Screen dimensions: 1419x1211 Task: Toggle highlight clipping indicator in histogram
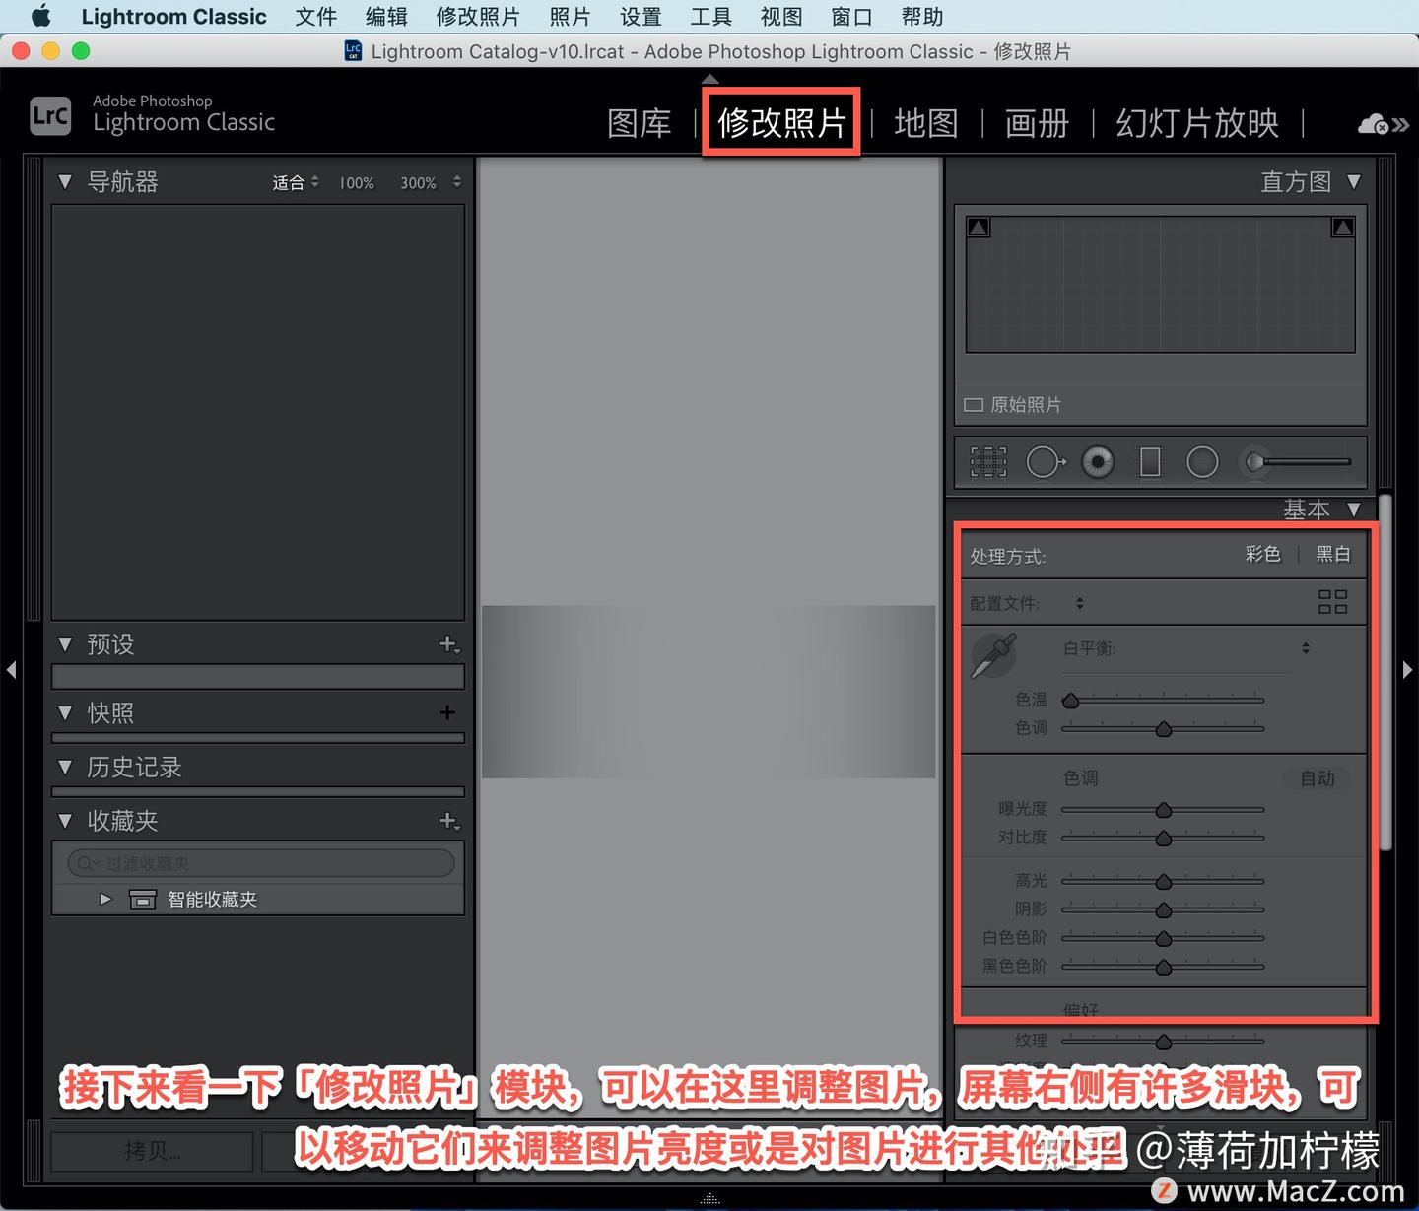click(1342, 228)
